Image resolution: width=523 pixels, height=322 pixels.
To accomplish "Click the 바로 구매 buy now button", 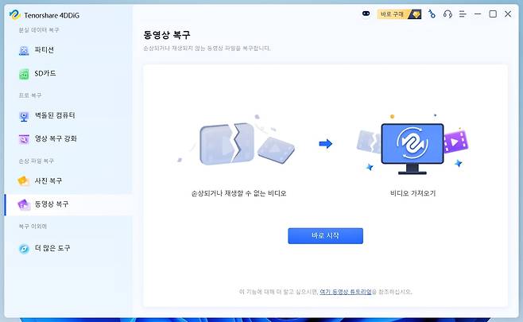I will pyautogui.click(x=399, y=14).
